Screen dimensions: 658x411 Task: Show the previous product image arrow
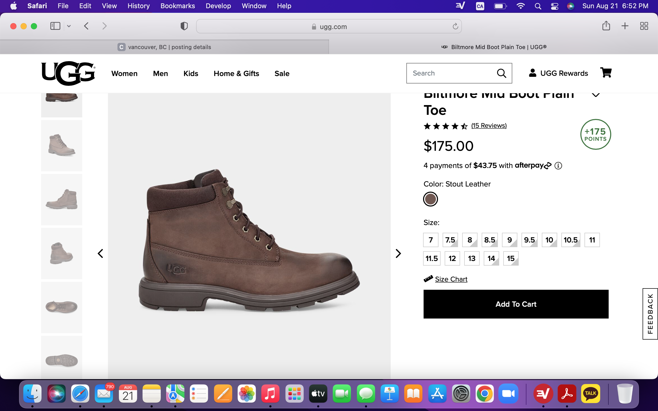tap(100, 253)
